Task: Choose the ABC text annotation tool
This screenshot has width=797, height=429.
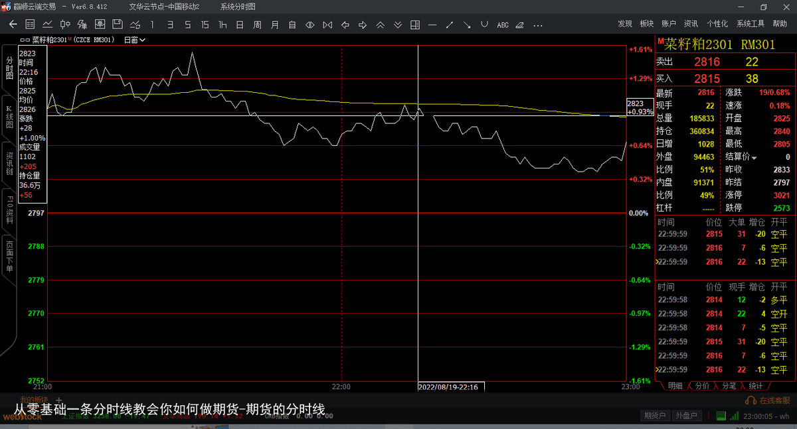Action: click(x=502, y=25)
